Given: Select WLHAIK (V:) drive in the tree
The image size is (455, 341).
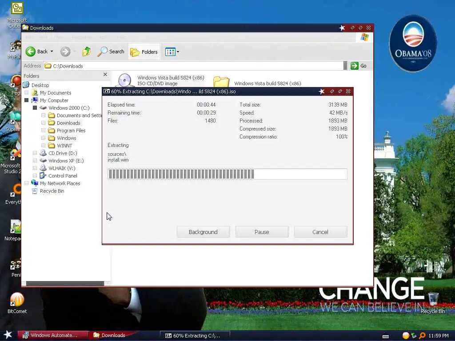Looking at the screenshot, I should (x=62, y=168).
